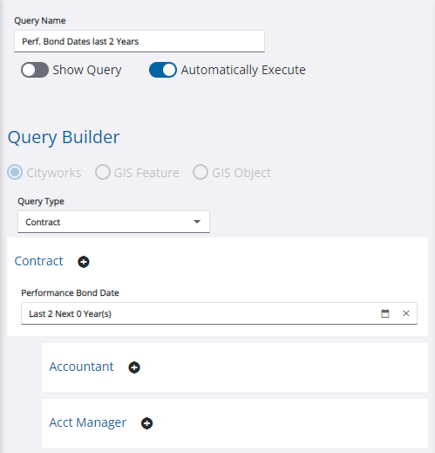Add a field to the Contract section
The height and width of the screenshot is (453, 435).
coord(84,262)
